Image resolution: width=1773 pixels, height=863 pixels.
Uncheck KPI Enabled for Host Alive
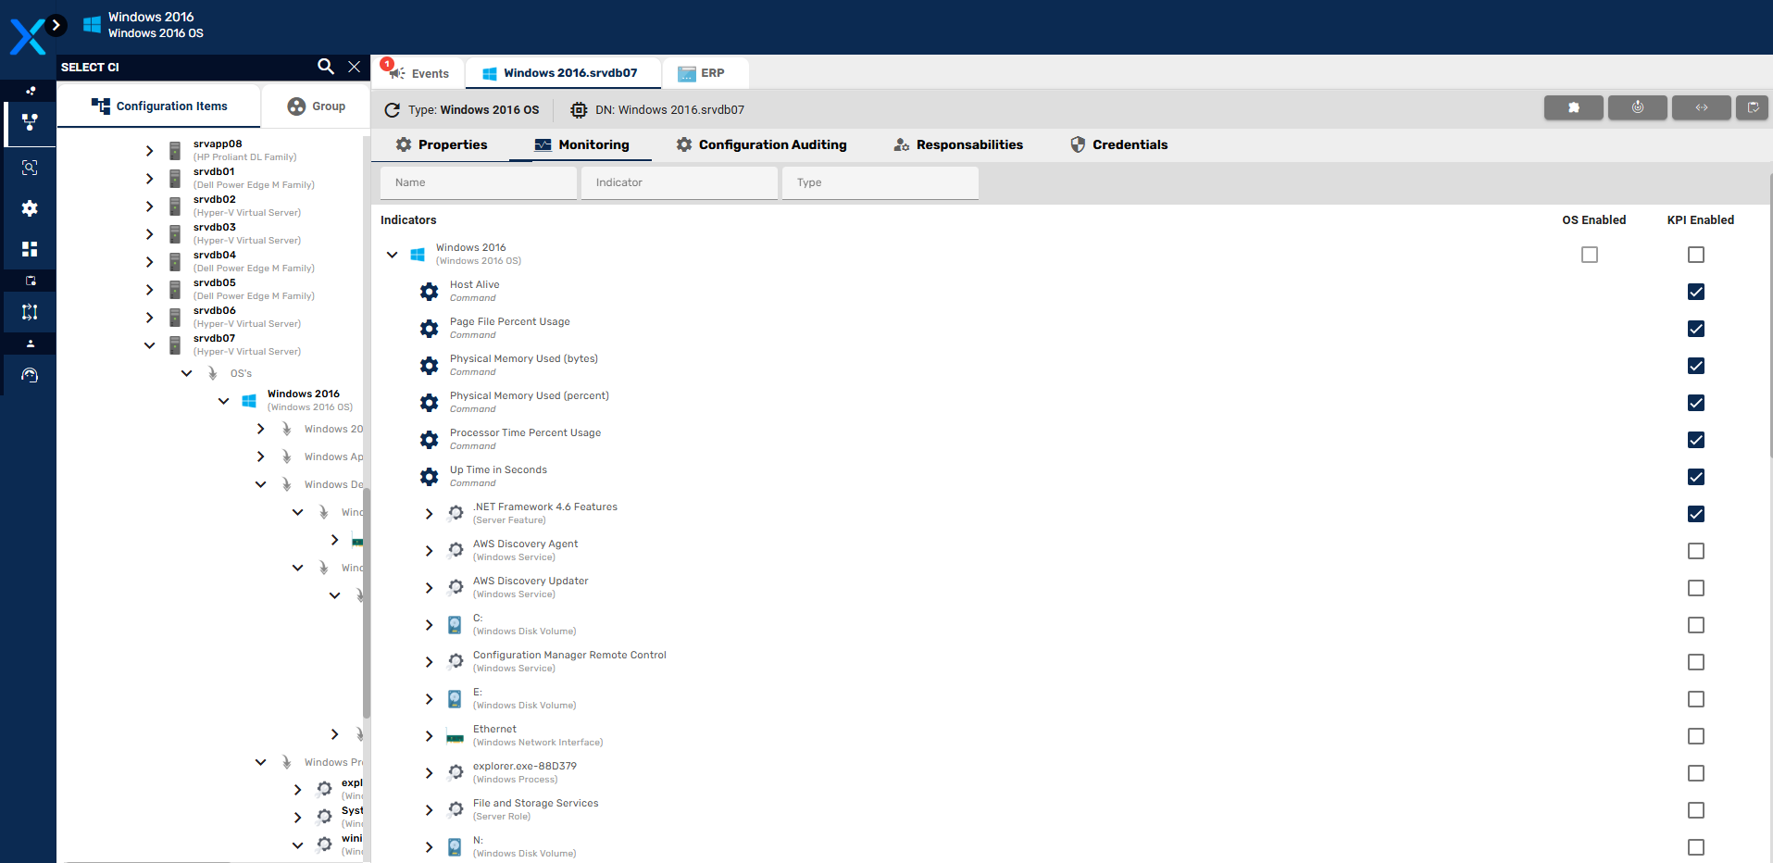coord(1695,292)
